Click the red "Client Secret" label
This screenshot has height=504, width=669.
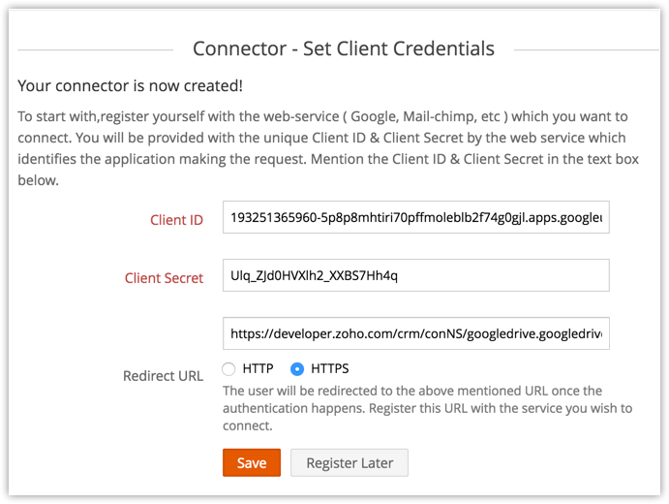[164, 278]
